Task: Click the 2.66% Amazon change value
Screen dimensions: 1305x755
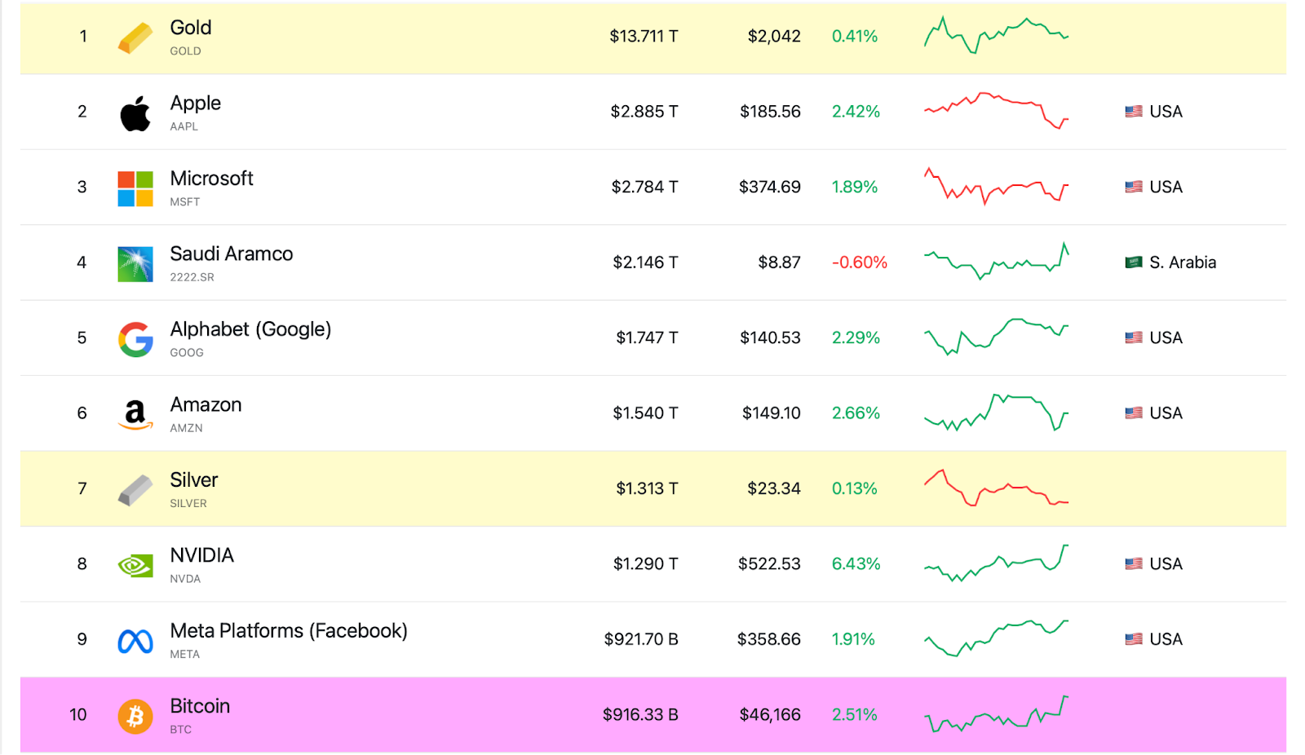Action: tap(856, 413)
